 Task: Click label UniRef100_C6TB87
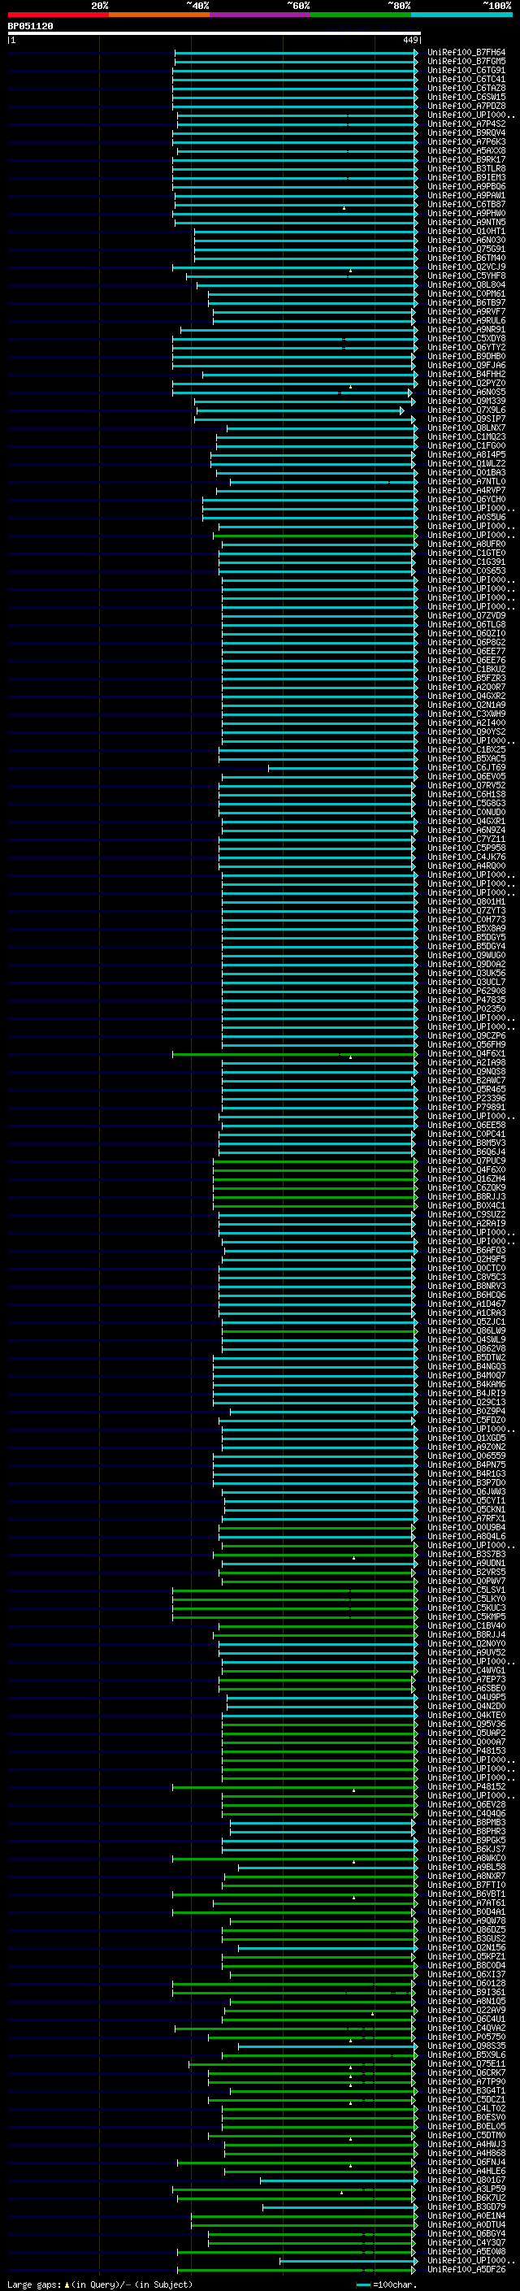[466, 204]
